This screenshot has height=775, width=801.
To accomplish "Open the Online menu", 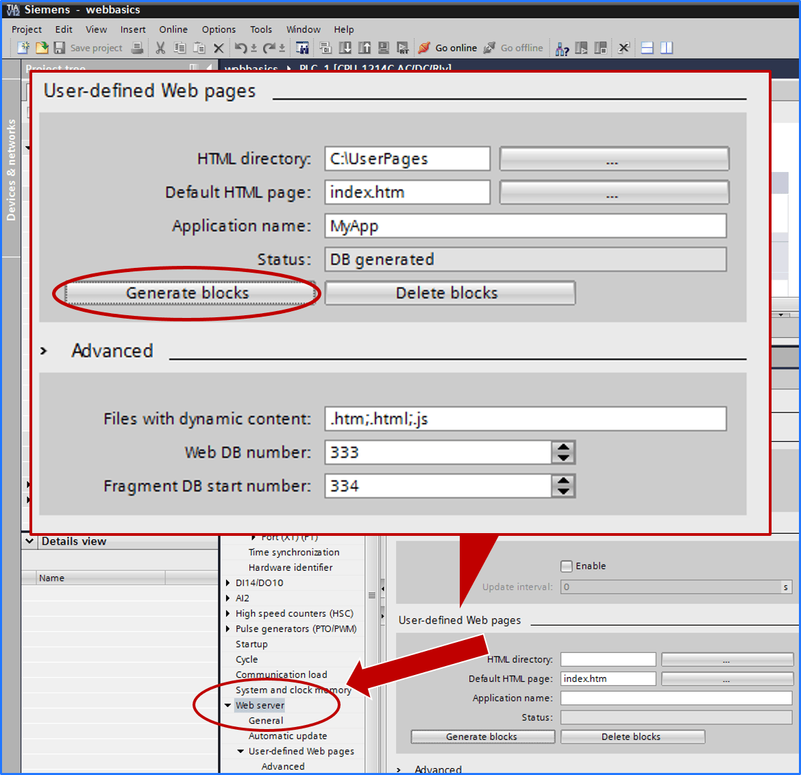I will pyautogui.click(x=173, y=29).
